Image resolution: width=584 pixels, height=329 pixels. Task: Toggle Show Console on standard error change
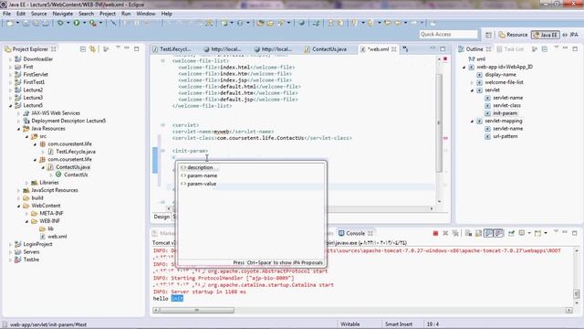pyautogui.click(x=499, y=234)
